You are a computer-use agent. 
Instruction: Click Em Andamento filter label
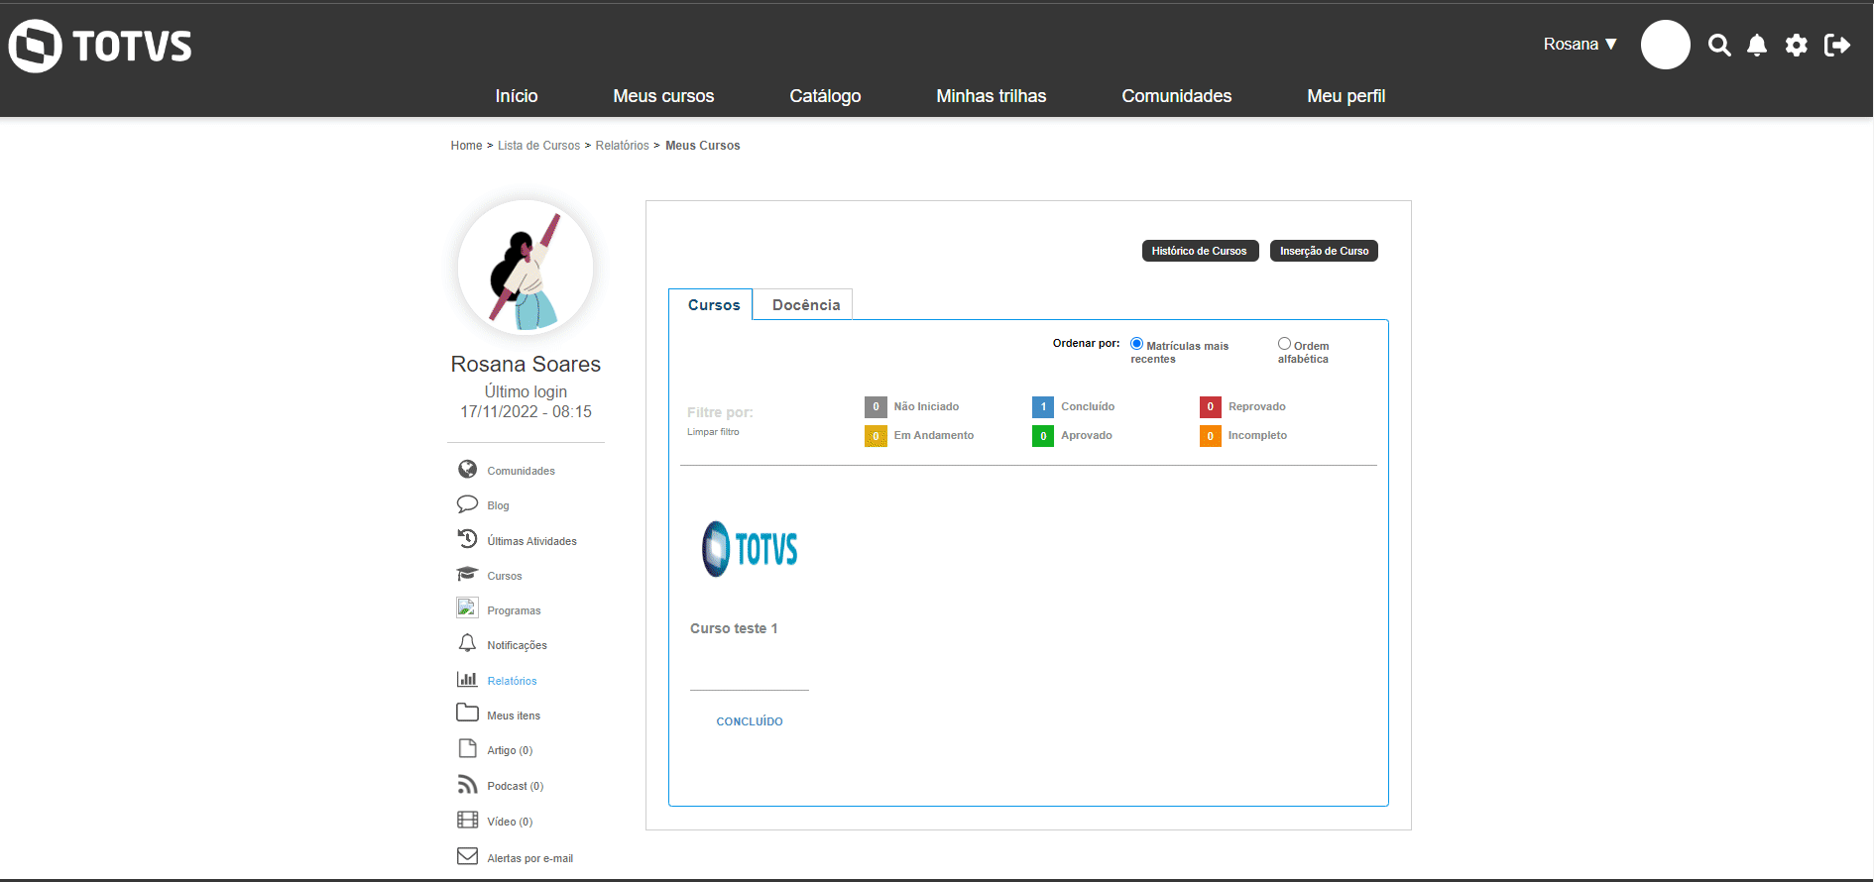tap(934, 436)
